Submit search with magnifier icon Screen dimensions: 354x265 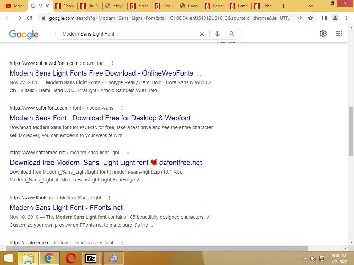(232, 34)
